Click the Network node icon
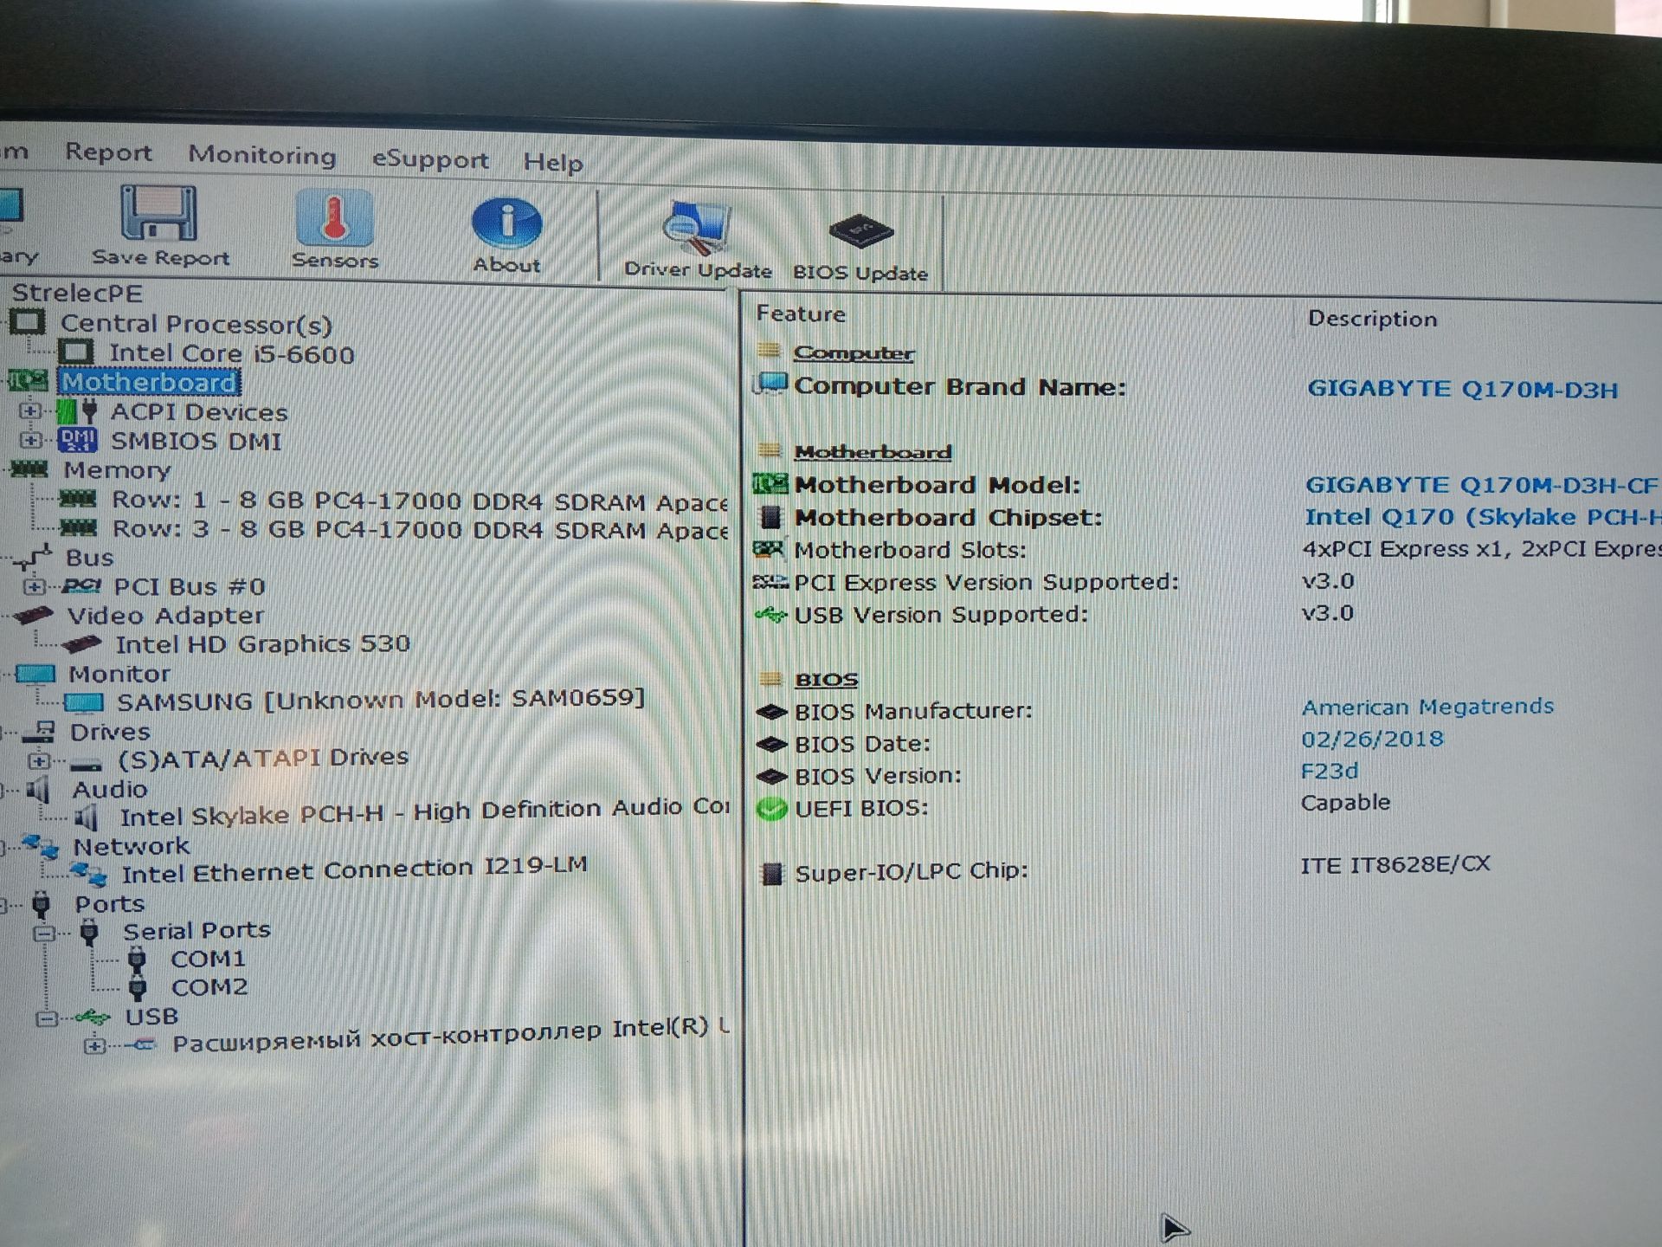Screen dimensions: 1662x1247 41,845
